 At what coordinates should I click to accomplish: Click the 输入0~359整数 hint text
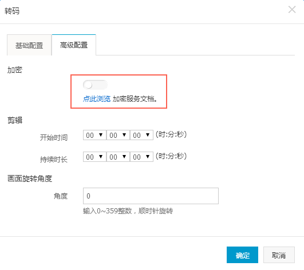click(x=108, y=211)
